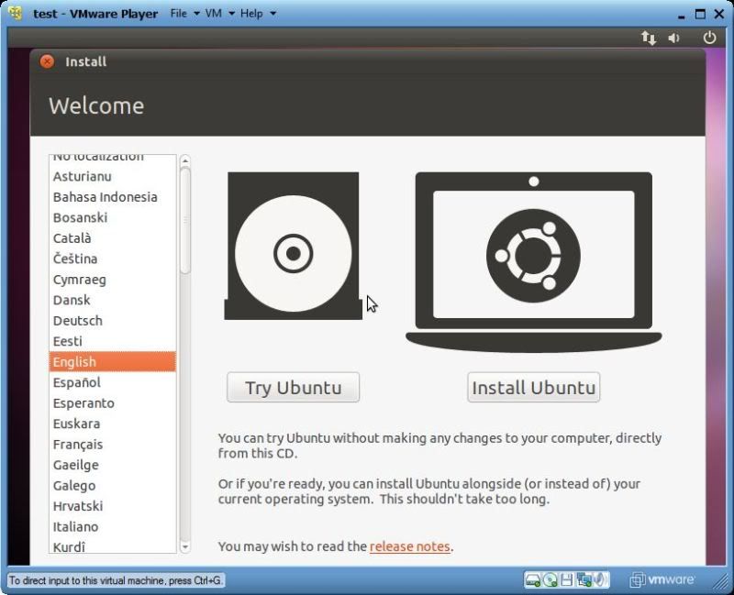Click the VMware window resize grip corner
The image size is (734, 595).
722,581
